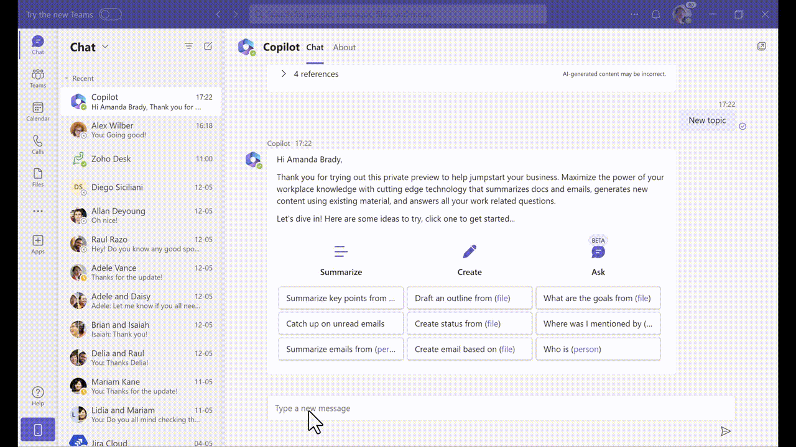Open the Teams section in sidebar
This screenshot has height=447, width=796.
pyautogui.click(x=38, y=78)
